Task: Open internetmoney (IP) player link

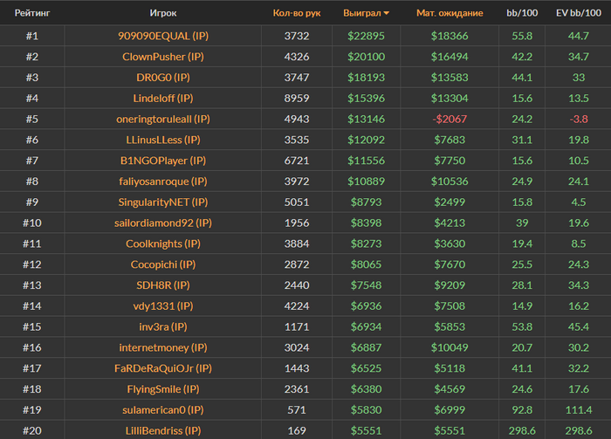Action: [x=163, y=347]
